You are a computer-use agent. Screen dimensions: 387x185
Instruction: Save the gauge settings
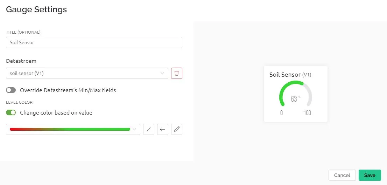click(x=370, y=175)
